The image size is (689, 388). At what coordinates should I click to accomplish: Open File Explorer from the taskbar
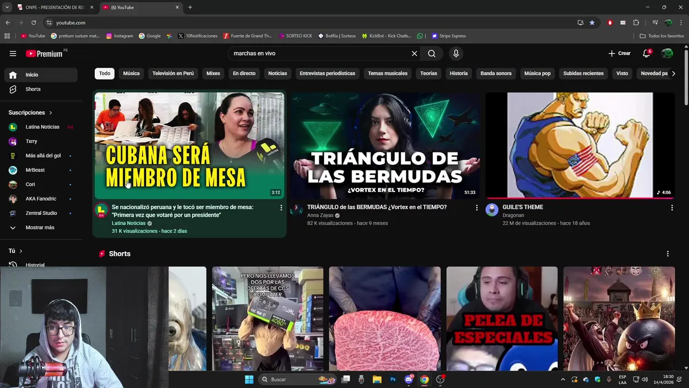point(377,379)
